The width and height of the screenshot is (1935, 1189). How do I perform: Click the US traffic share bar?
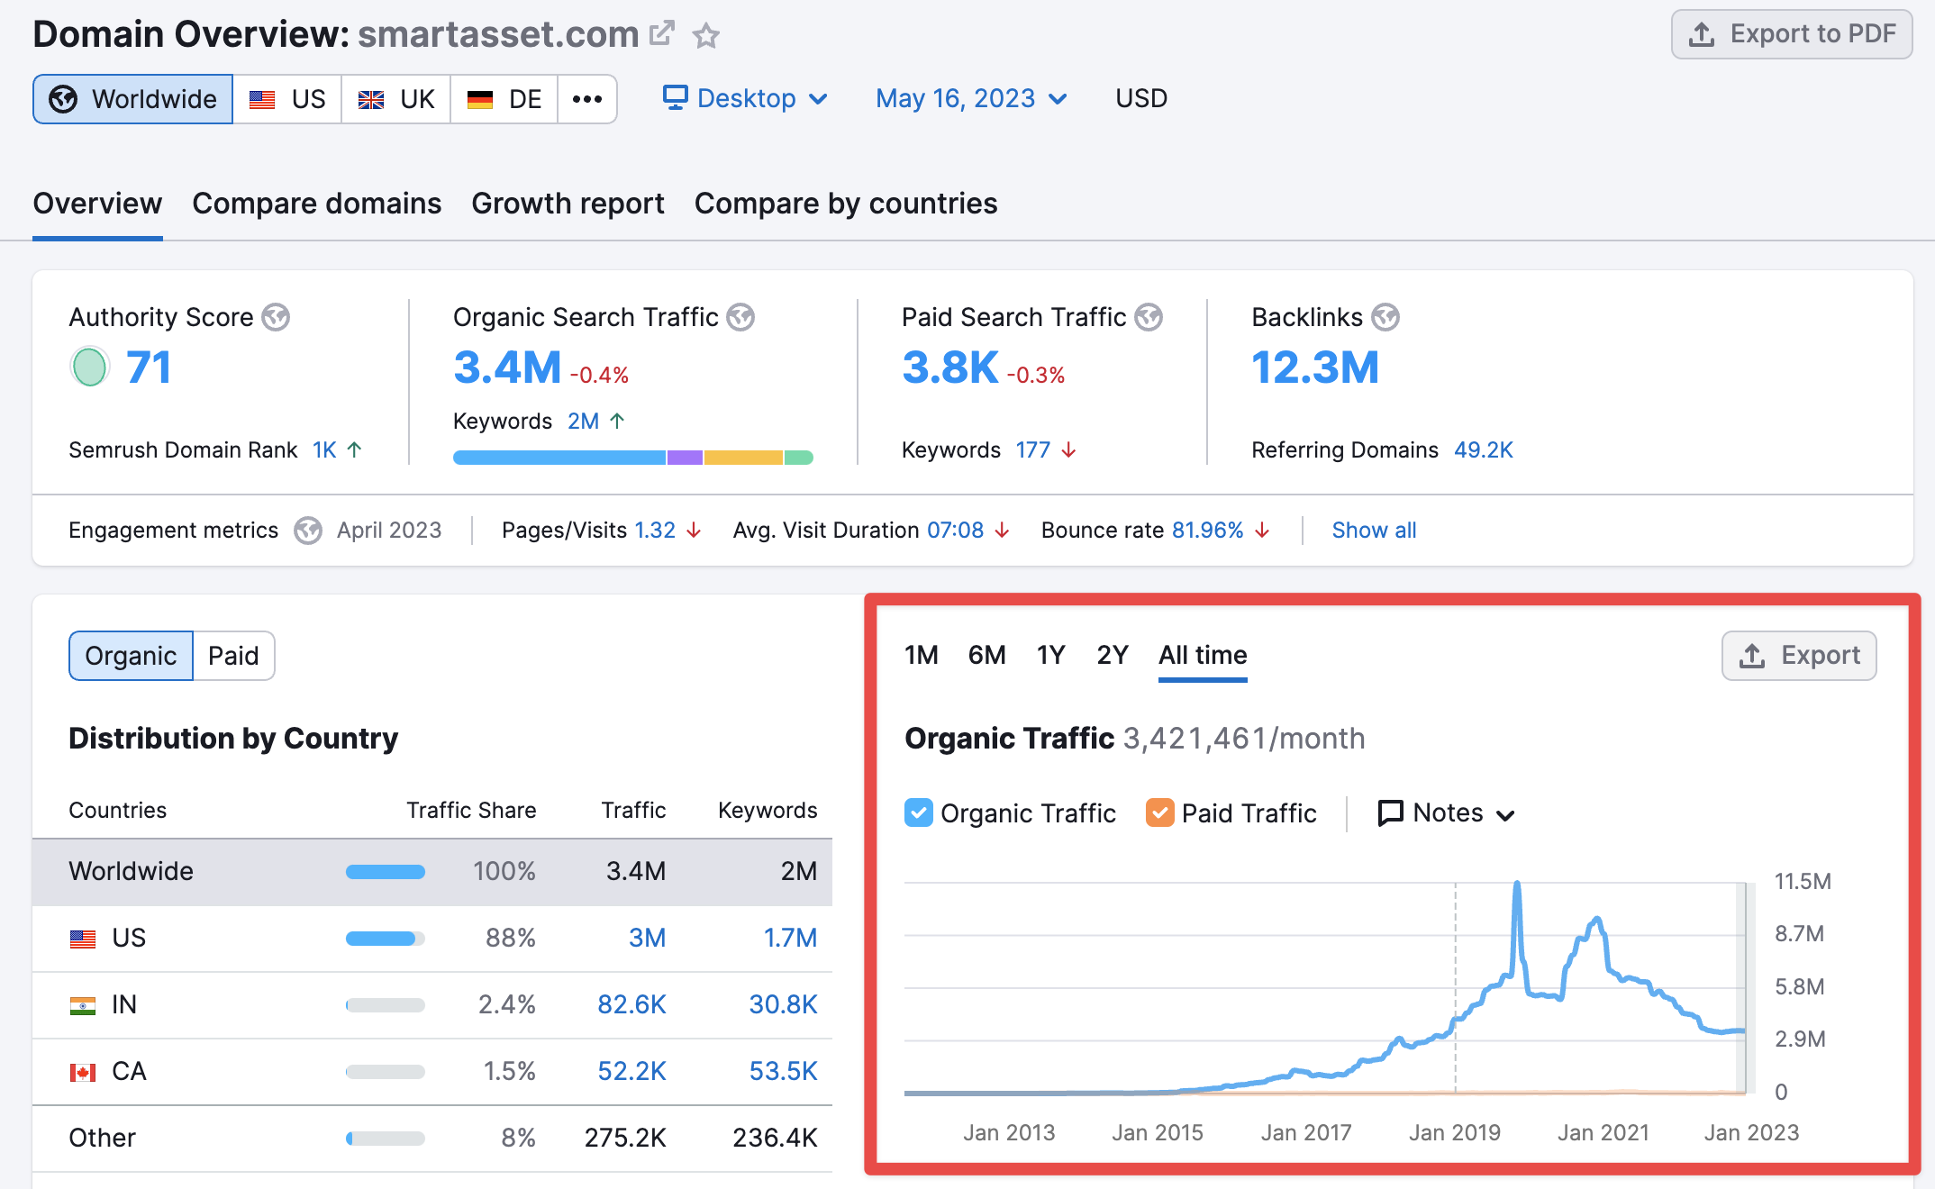point(386,939)
